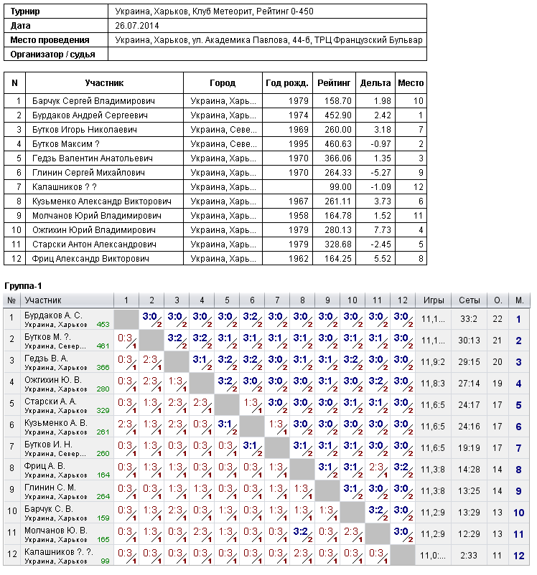Select Бурдаков Андрей Сергеевич in participants table
Image resolution: width=537 pixels, height=575 pixels.
90,115
